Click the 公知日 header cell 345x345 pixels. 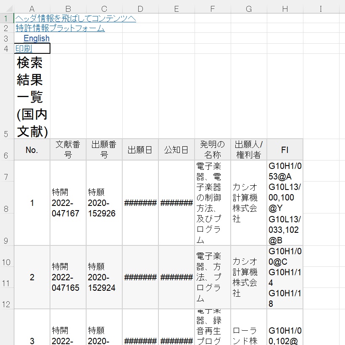click(x=176, y=150)
